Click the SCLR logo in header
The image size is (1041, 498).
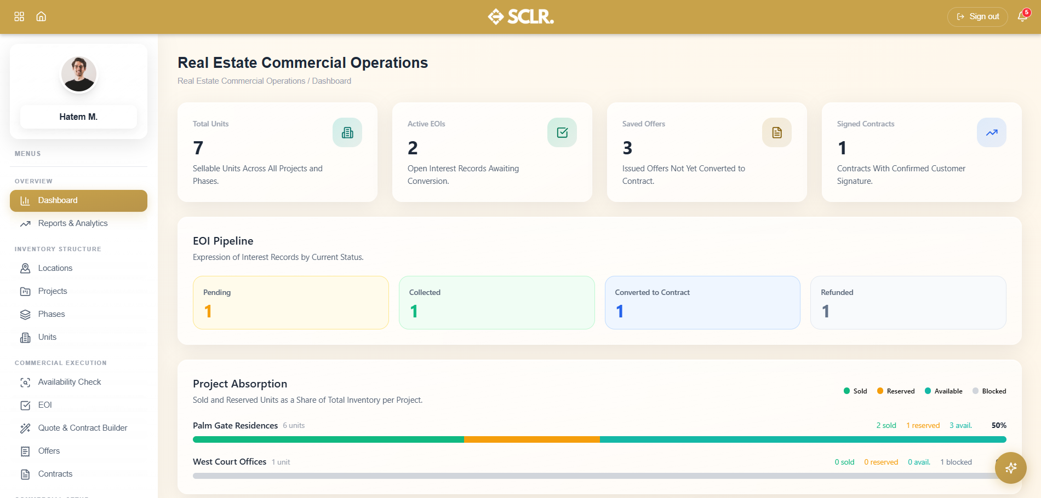(520, 16)
